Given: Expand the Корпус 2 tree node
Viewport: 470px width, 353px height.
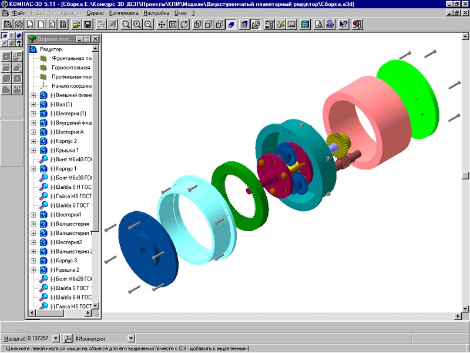Looking at the screenshot, I should click(x=33, y=141).
